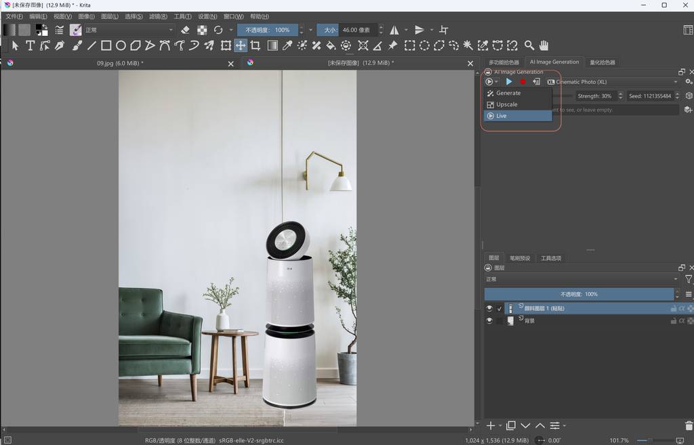This screenshot has height=445, width=694.
Task: Pick the Rectangle shape tool
Action: point(106,45)
